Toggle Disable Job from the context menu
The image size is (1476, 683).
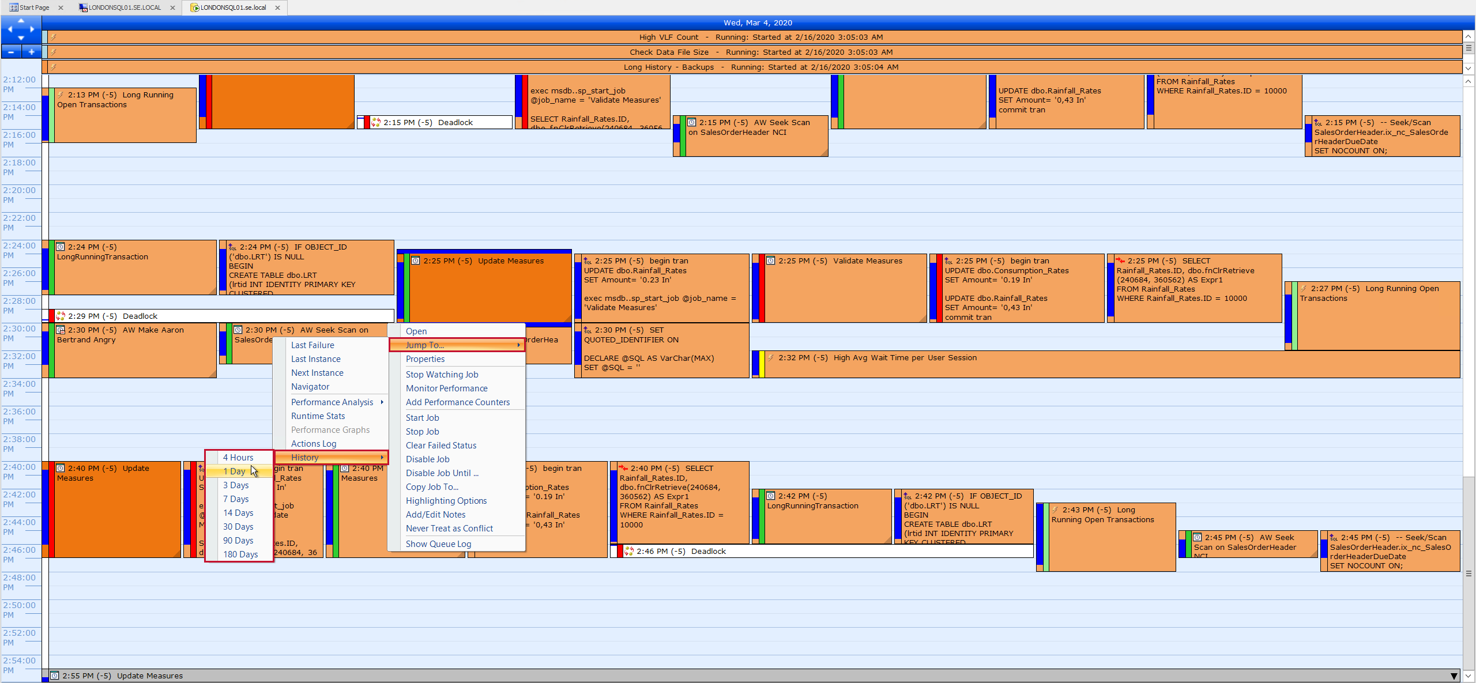click(427, 459)
